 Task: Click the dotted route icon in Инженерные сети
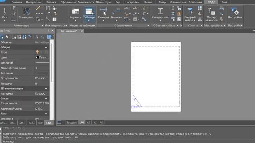point(49,14)
